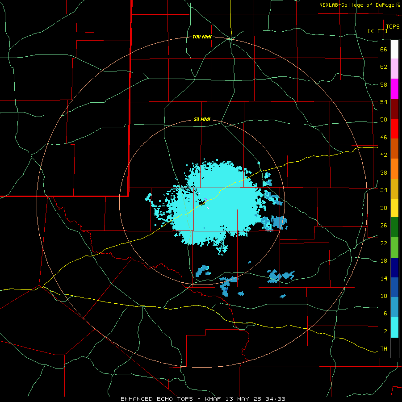Click the TH legend label

[384, 349]
